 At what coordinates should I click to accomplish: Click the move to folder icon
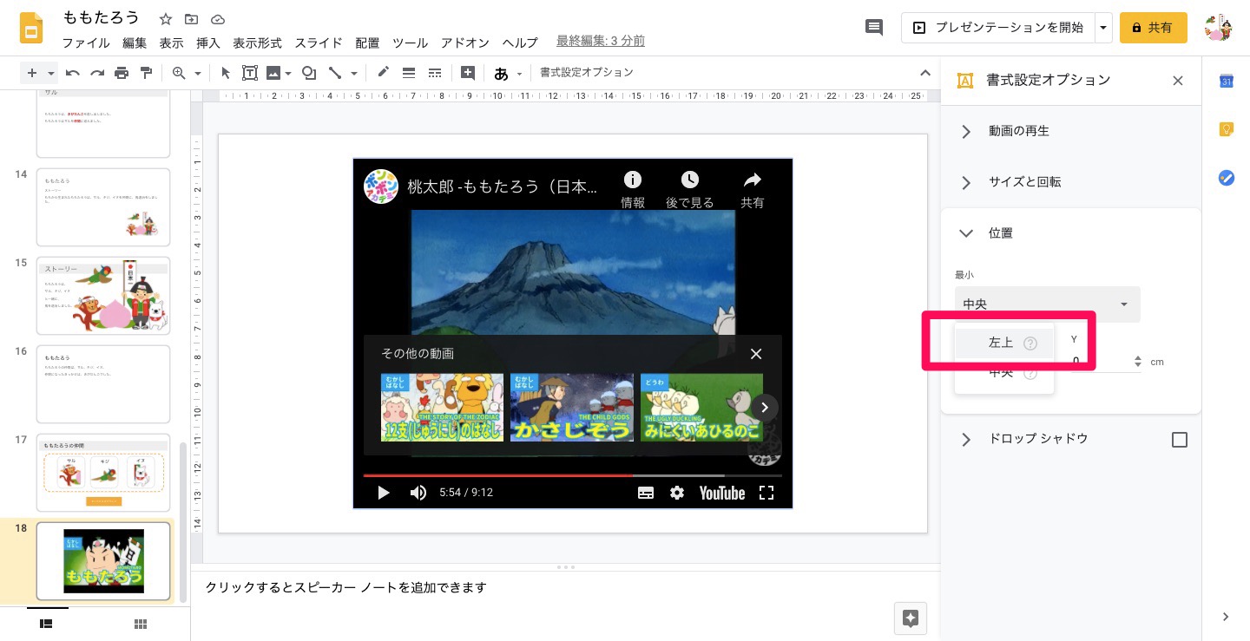tap(192, 19)
